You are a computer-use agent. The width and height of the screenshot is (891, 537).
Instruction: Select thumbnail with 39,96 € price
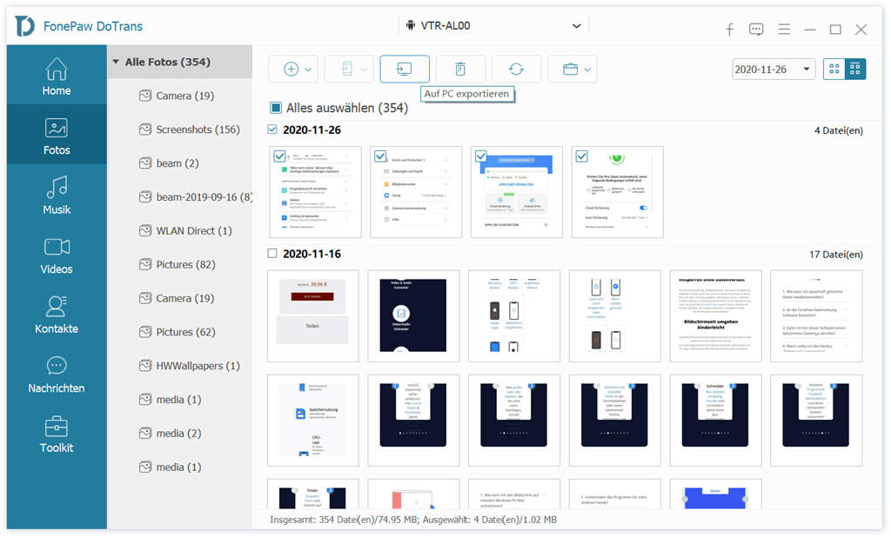(x=313, y=316)
